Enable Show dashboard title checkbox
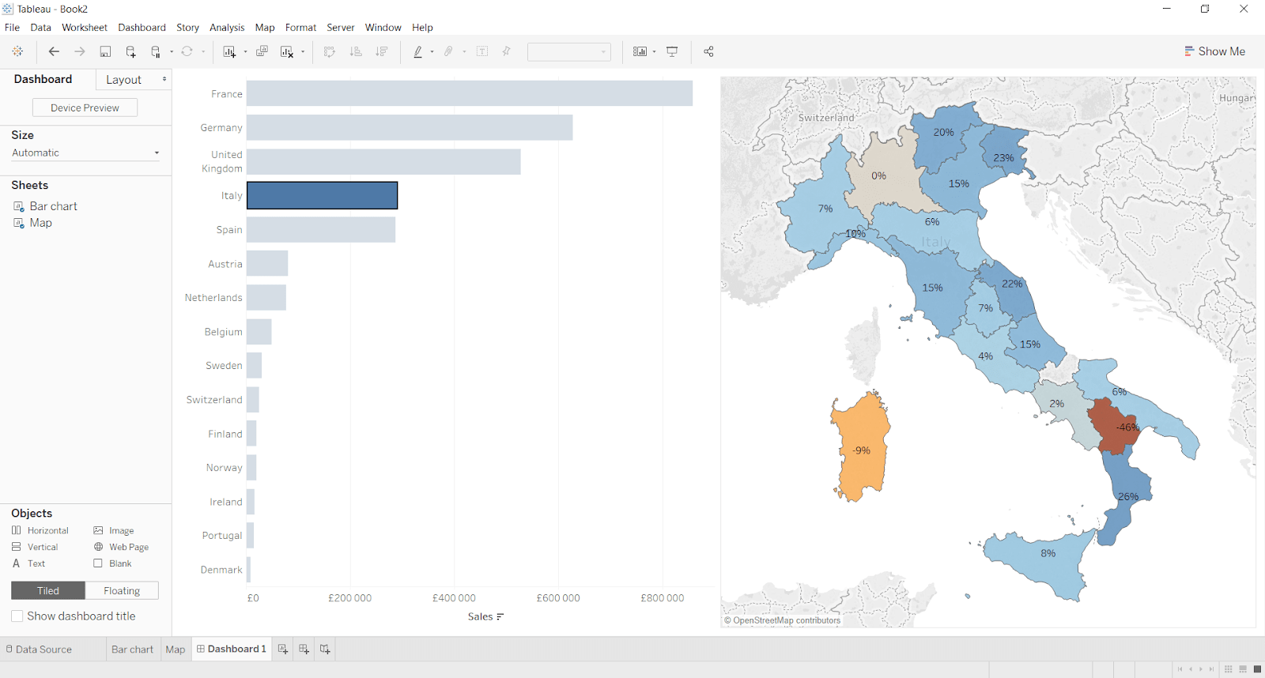The height and width of the screenshot is (678, 1265). [17, 616]
